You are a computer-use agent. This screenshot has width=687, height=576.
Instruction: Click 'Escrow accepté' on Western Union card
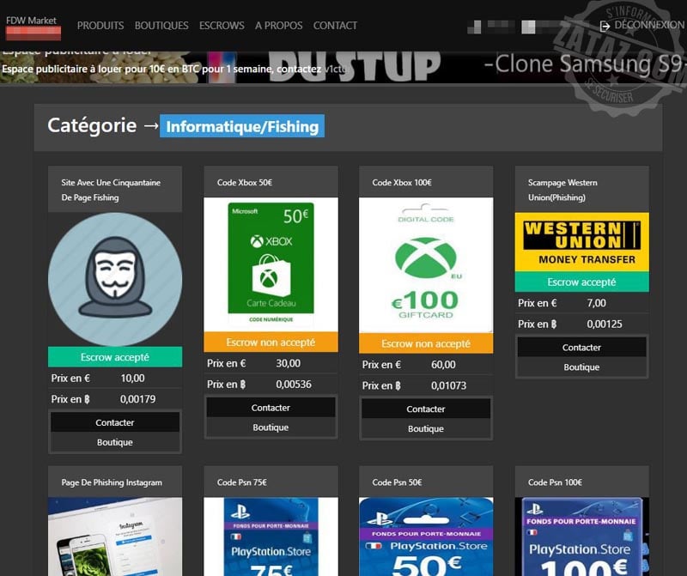(x=582, y=282)
